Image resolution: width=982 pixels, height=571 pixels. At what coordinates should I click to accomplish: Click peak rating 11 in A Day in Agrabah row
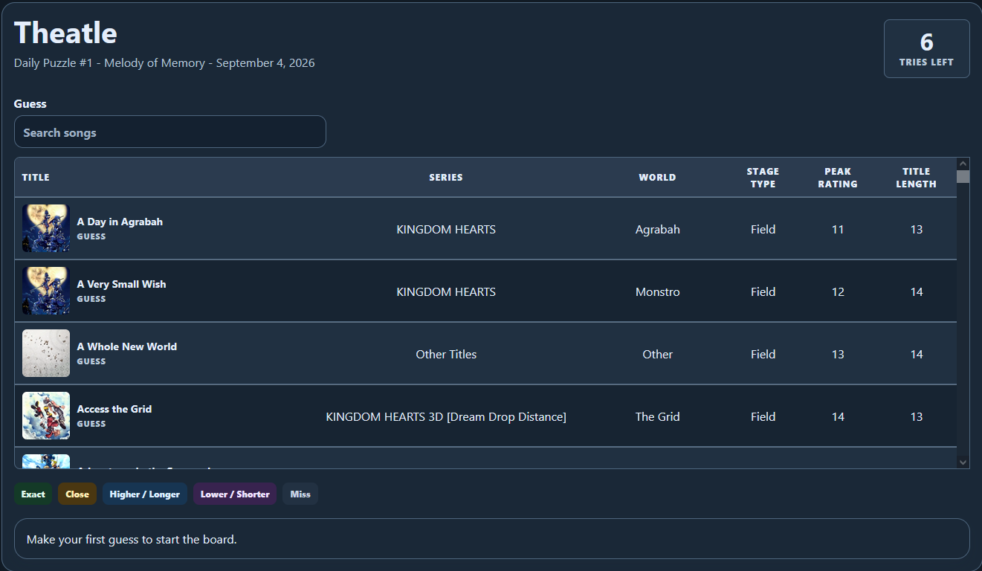pyautogui.click(x=838, y=229)
